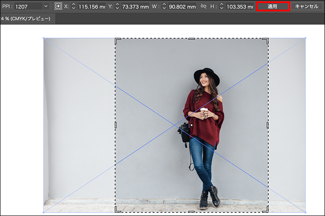Select the CMYK/プレビュー document tab
Image resolution: width=325 pixels, height=216 pixels.
[x=26, y=19]
